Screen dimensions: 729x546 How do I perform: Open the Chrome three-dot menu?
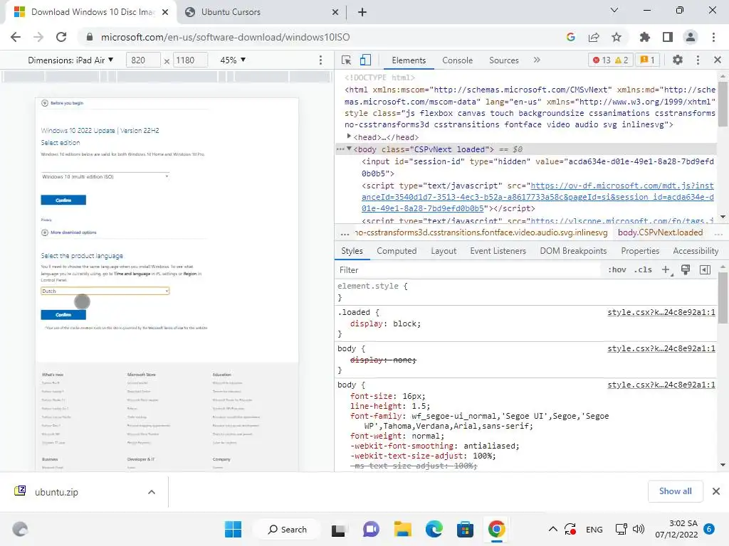[x=713, y=37]
